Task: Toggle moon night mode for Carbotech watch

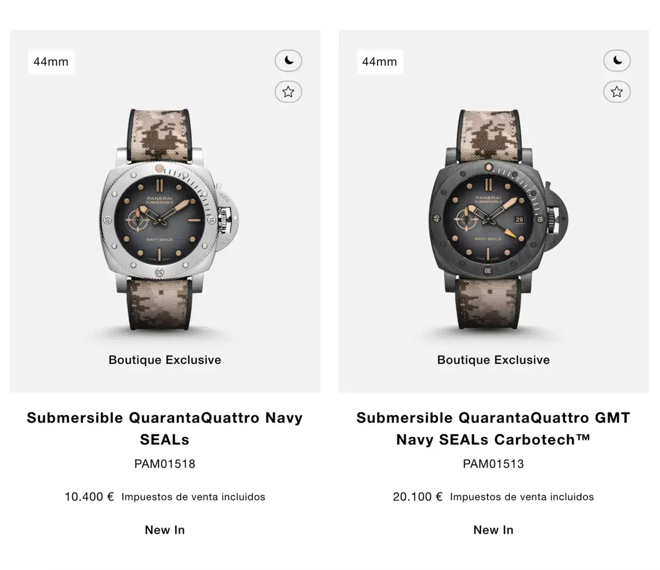Action: (617, 61)
